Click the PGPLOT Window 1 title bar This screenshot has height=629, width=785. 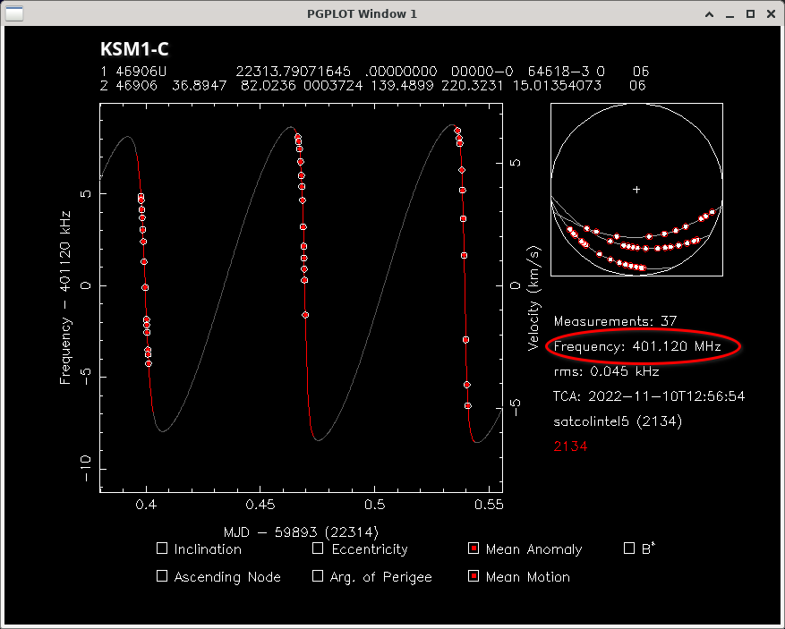click(x=362, y=13)
